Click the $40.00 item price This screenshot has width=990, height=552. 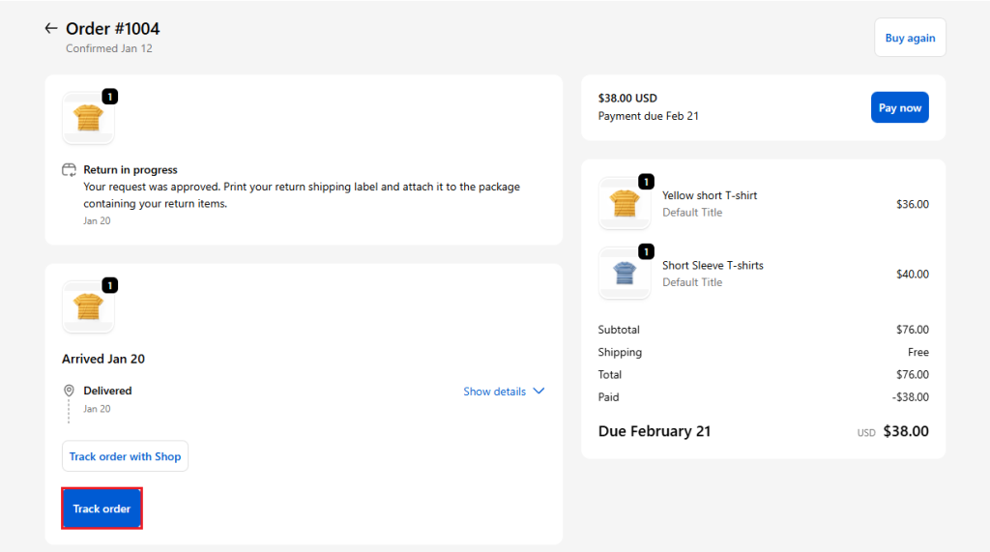[913, 275]
